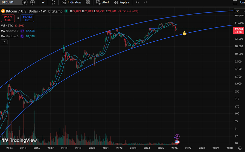Open the USD currency dropdown
245x152 pixels.
point(238,11)
